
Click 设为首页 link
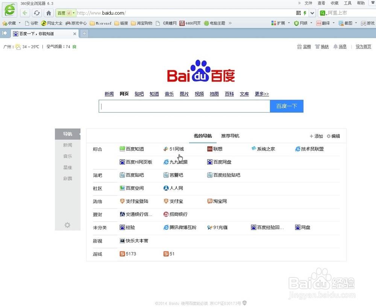coord(363,47)
